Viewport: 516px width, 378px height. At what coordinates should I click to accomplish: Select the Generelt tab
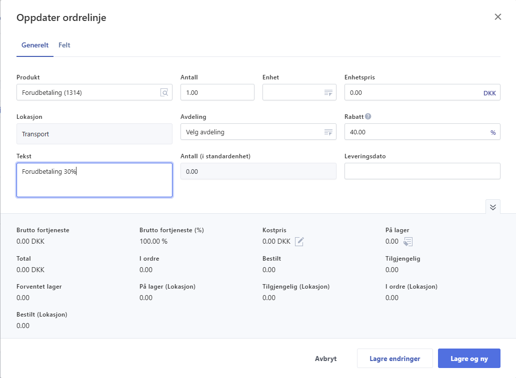pos(35,45)
